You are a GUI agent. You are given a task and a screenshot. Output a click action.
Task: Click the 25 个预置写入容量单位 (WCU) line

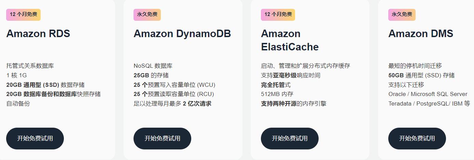[x=174, y=85]
